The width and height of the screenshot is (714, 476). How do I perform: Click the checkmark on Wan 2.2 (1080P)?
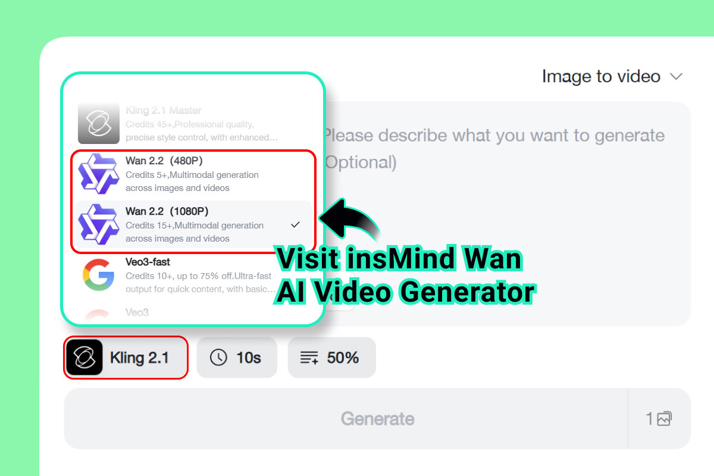tap(295, 224)
